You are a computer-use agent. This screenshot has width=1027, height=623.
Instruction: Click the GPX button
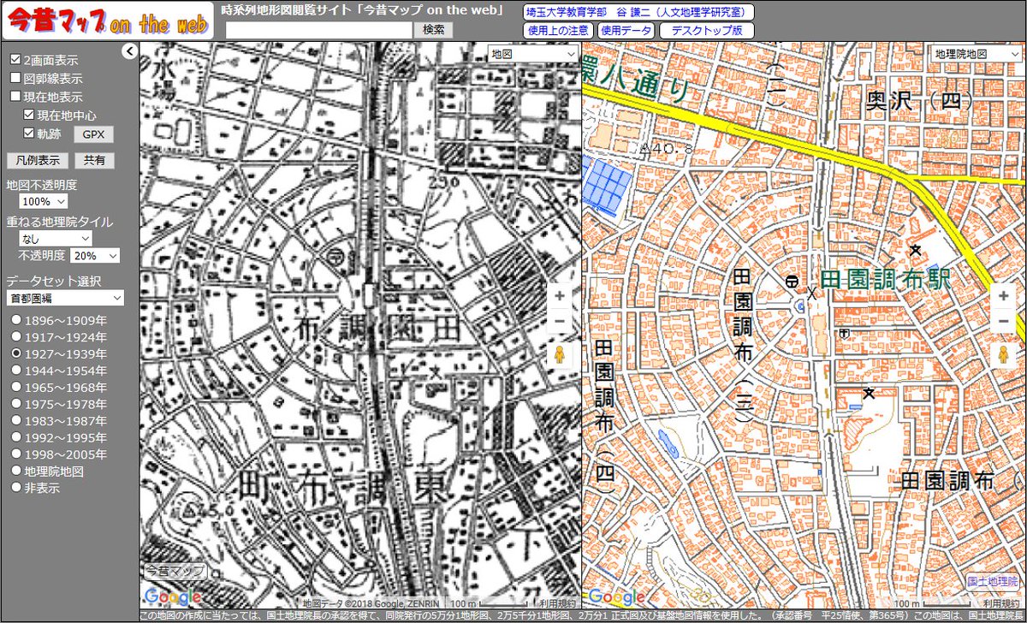pyautogui.click(x=92, y=134)
